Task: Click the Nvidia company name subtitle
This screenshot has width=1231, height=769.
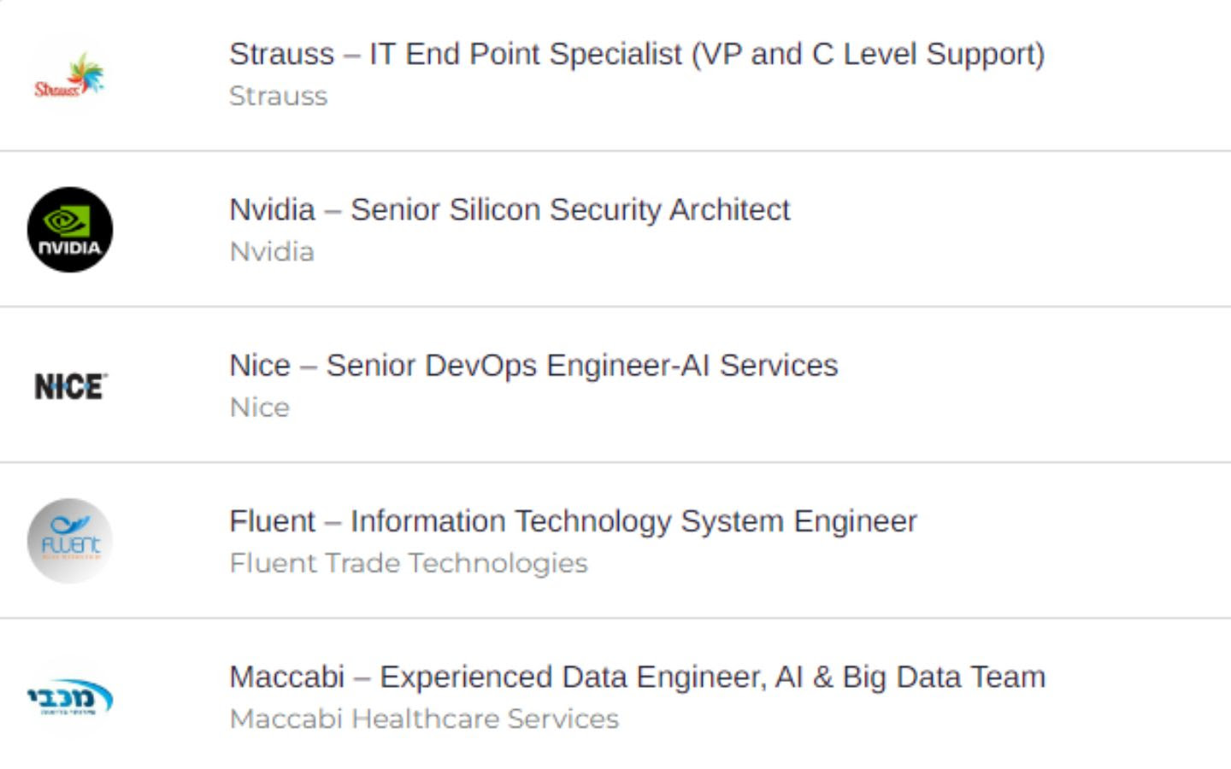Action: (x=272, y=251)
